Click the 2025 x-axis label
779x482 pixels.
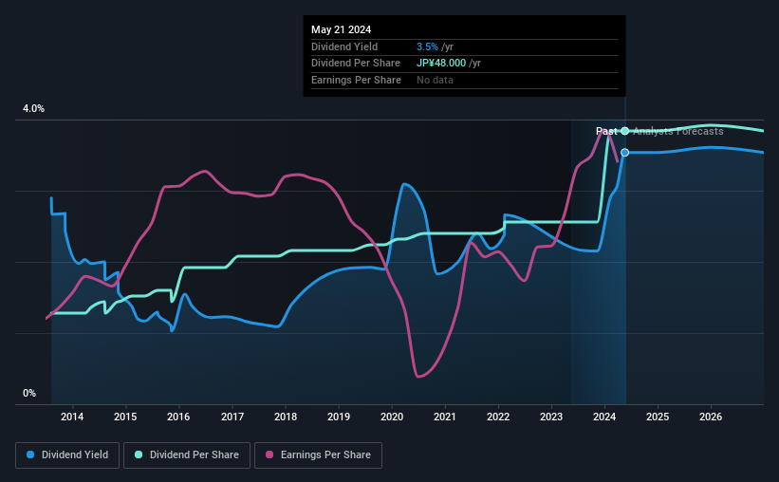[658, 417]
